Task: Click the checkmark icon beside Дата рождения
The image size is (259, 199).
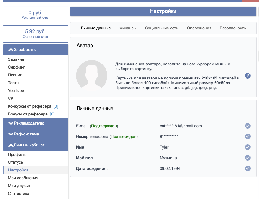Action: click(x=248, y=168)
